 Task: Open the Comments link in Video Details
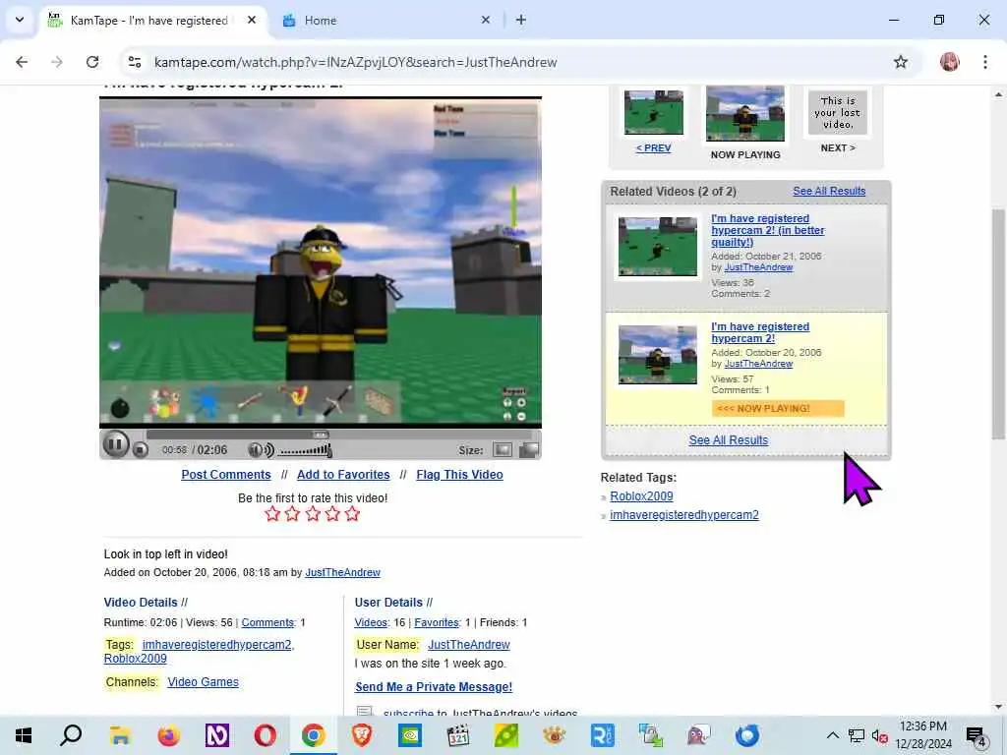(x=267, y=622)
